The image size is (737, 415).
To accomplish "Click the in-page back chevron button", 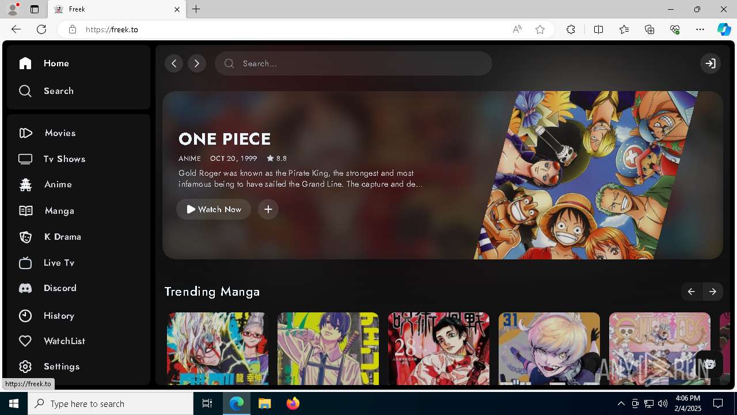I will tap(174, 63).
